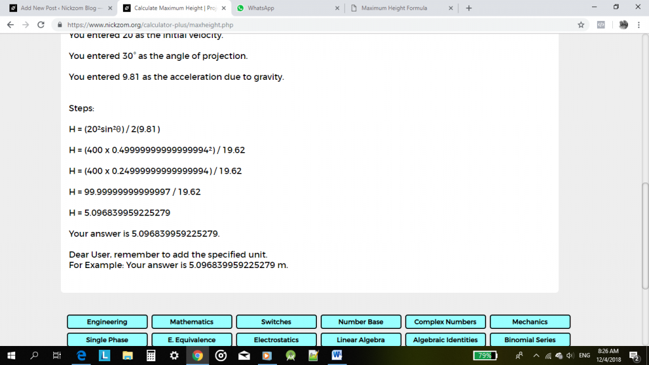649x365 pixels.
Task: Launch the Calculator app from taskbar
Action: 151,355
